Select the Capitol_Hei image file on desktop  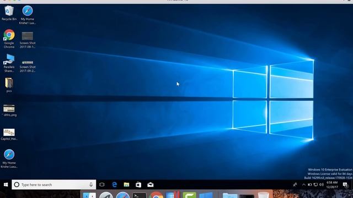point(9,134)
